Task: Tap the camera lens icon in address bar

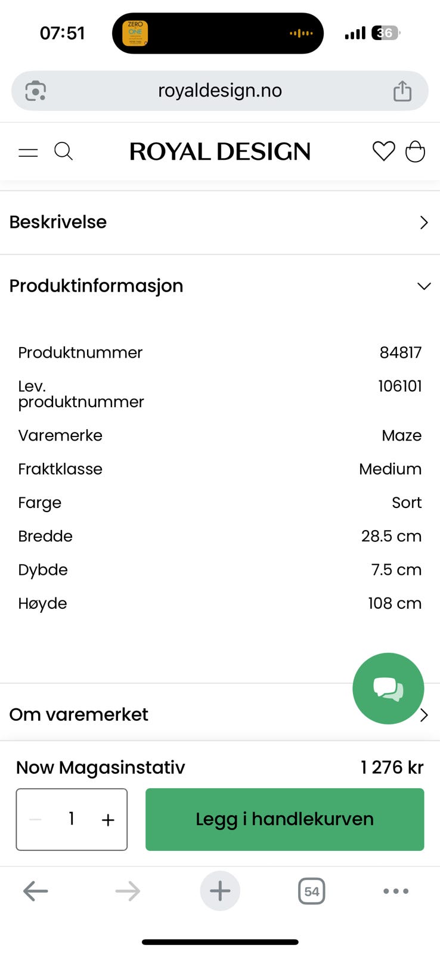Action: coord(36,91)
